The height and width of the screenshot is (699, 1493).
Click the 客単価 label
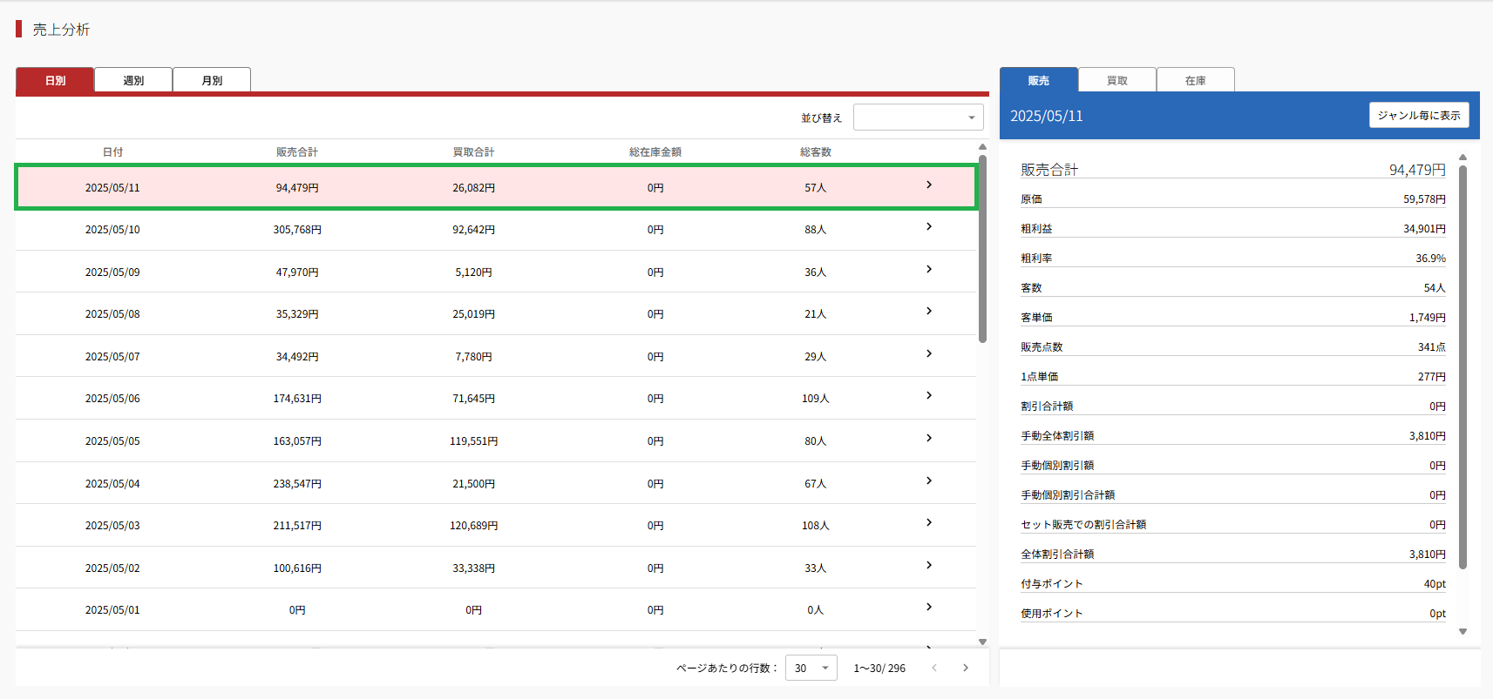(x=1036, y=318)
